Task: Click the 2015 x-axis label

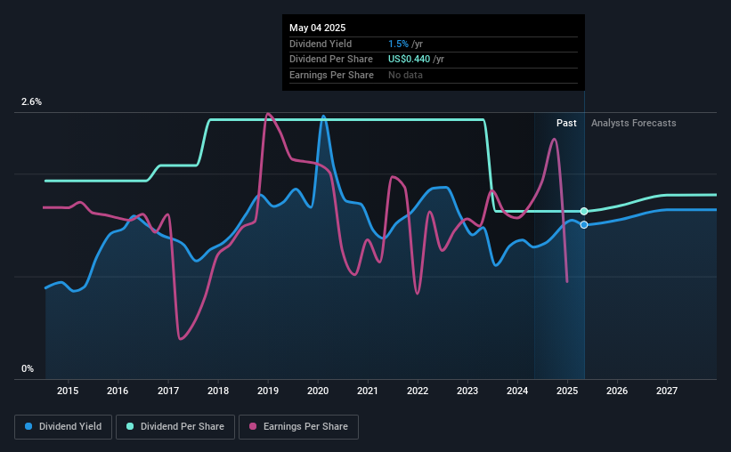Action: coord(68,391)
